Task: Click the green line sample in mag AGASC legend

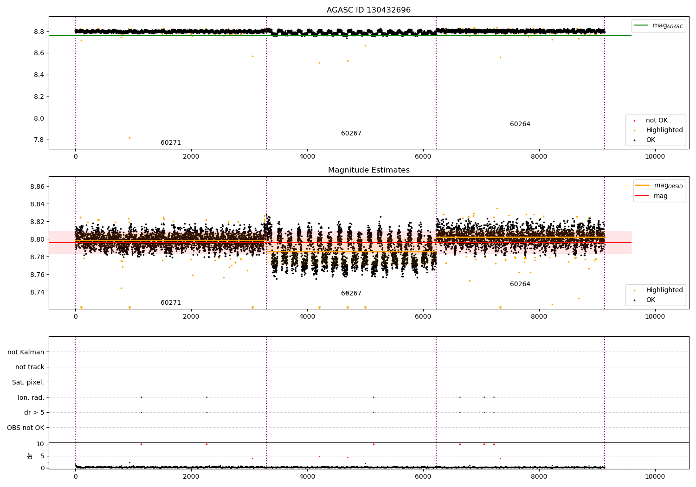Action: point(642,26)
